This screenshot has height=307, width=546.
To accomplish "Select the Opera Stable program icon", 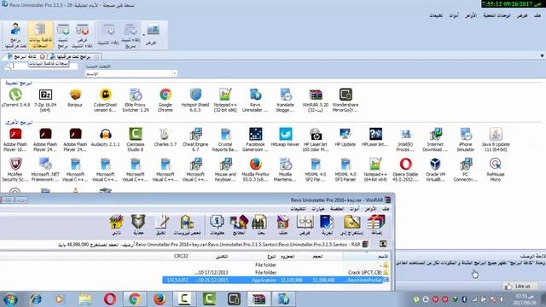I will tap(406, 170).
